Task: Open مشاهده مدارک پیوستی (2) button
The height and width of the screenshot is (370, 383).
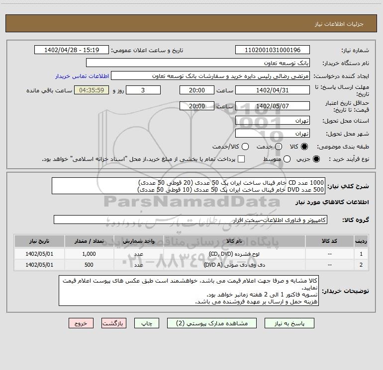Action: [212, 323]
